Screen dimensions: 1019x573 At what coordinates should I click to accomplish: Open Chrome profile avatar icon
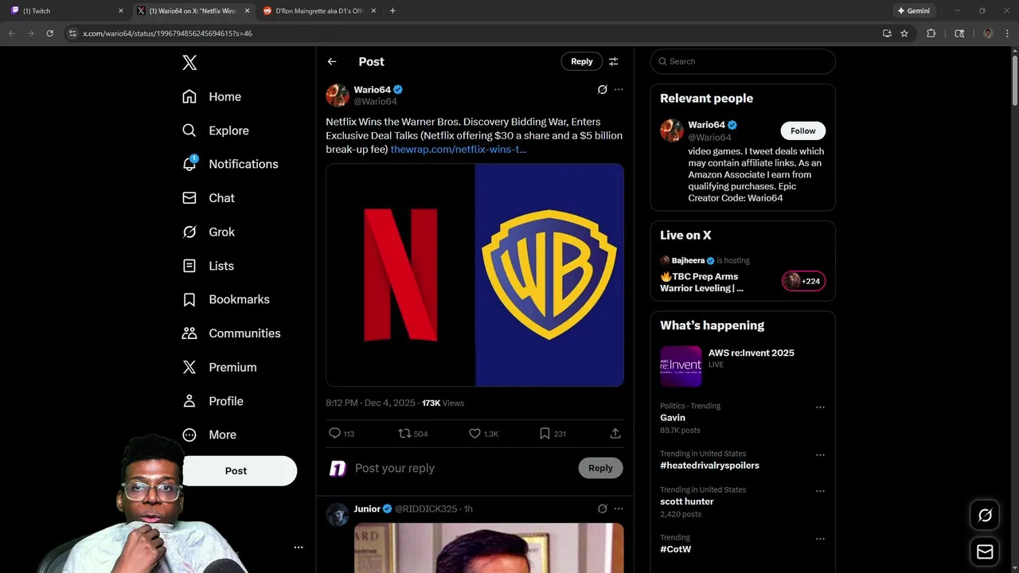click(x=988, y=33)
